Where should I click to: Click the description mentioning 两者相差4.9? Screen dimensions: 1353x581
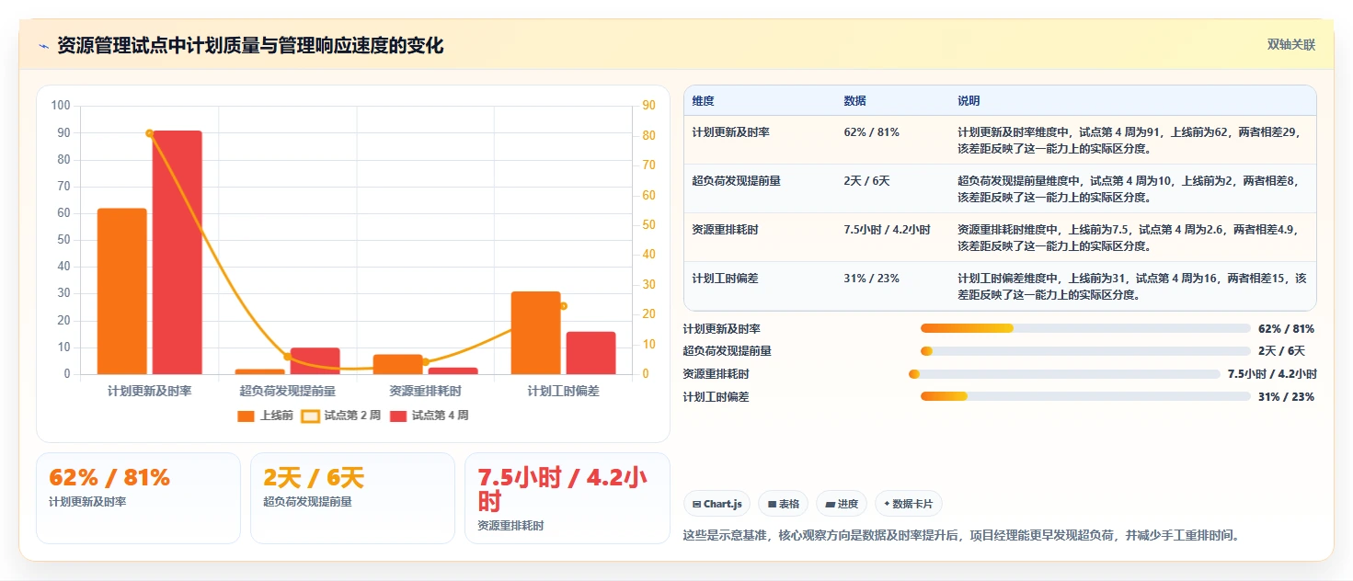pos(1132,237)
